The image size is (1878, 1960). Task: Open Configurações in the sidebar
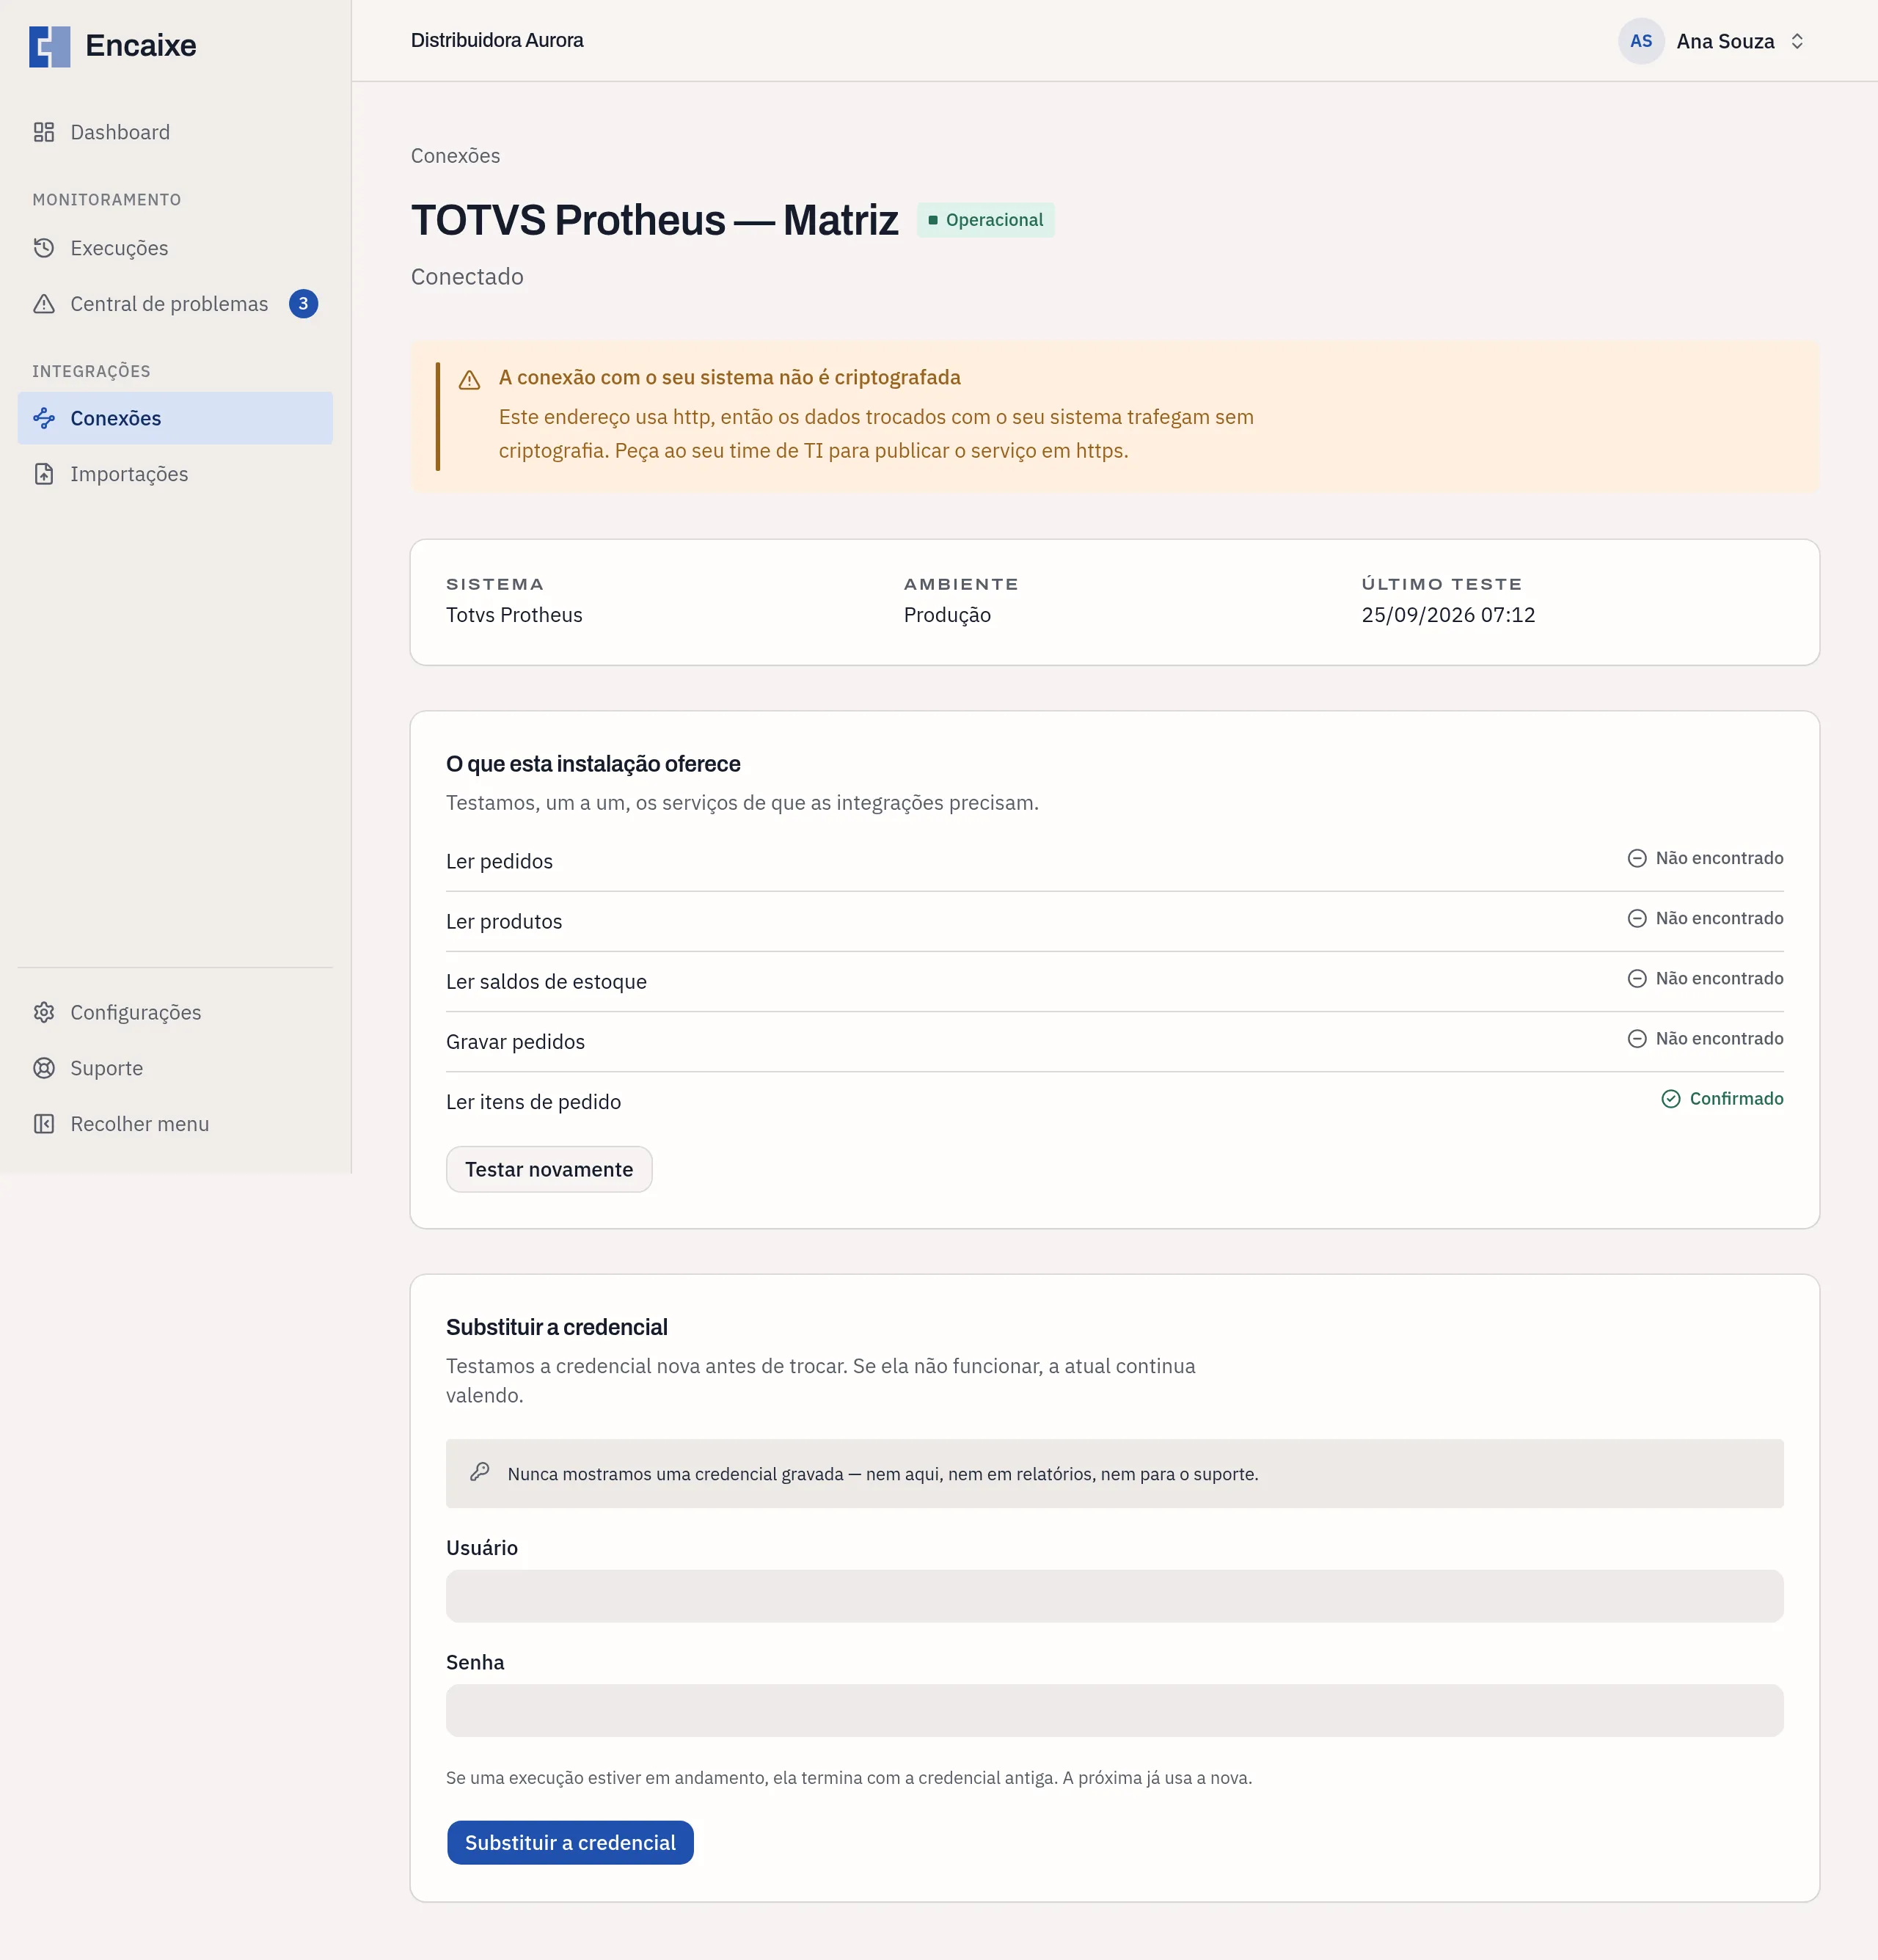175,1012
